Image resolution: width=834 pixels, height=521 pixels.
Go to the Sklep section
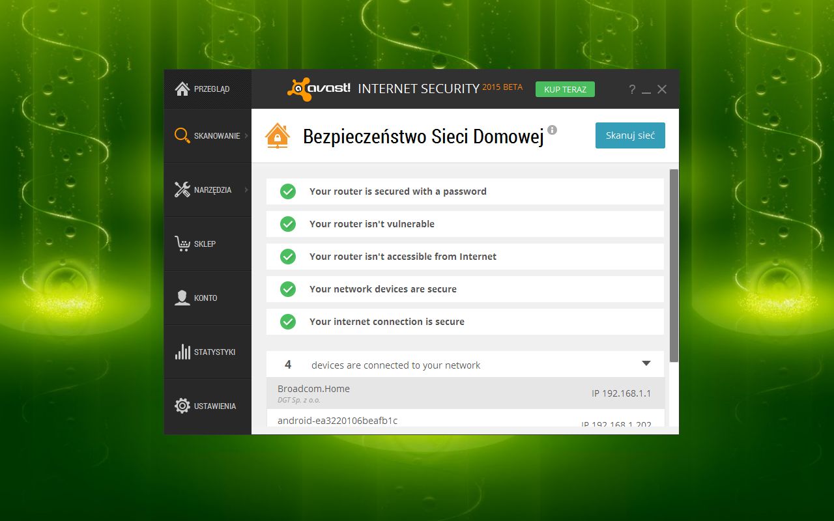[x=207, y=244]
